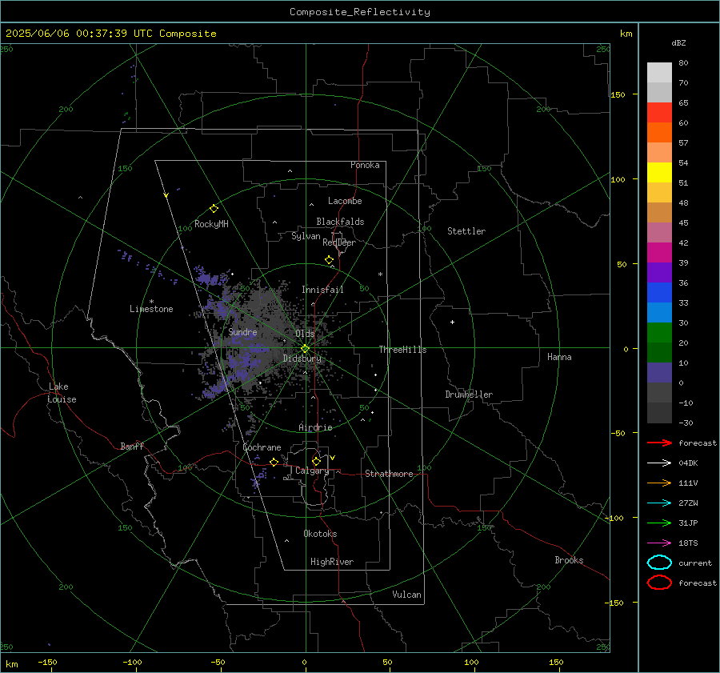
Task: Click the Vulcan label
Action: (406, 595)
